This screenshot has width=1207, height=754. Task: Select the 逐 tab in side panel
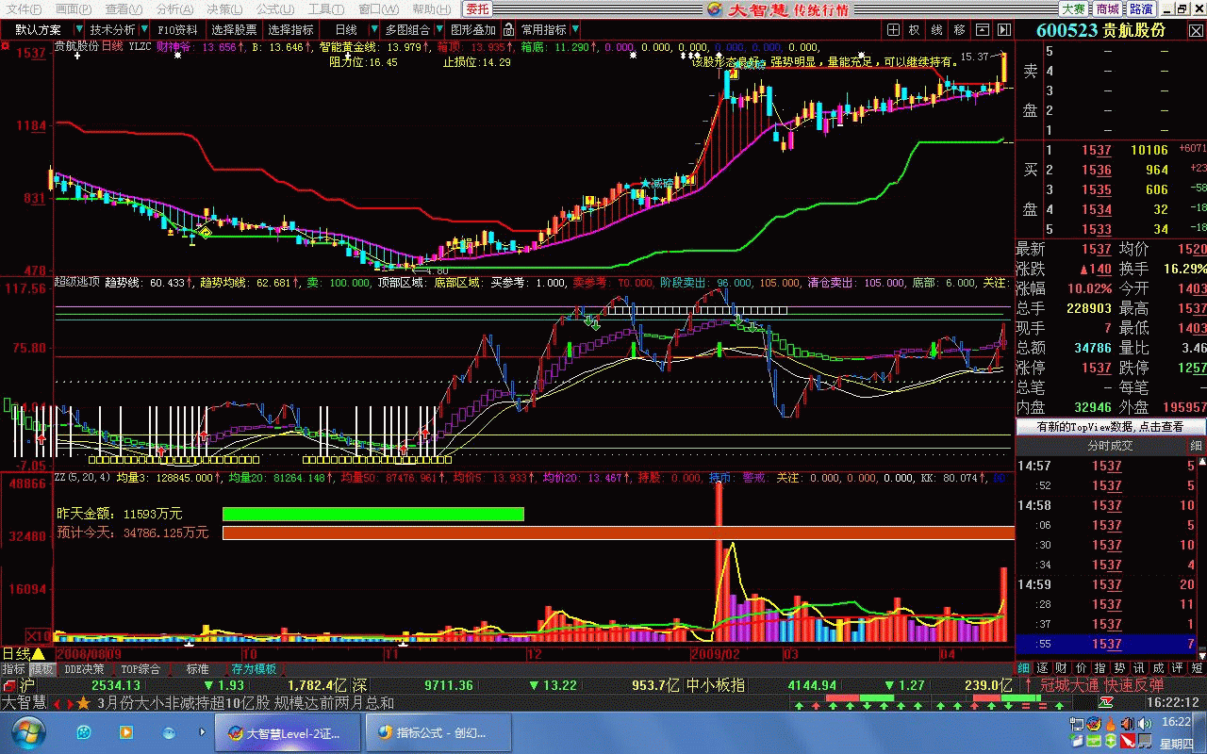[x=1040, y=667]
